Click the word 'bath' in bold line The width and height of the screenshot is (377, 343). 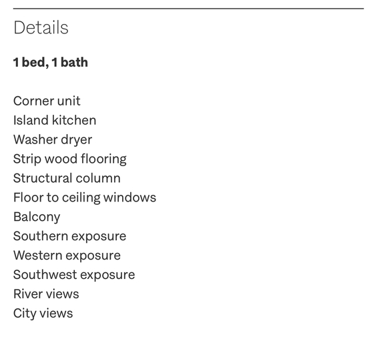tap(74, 62)
